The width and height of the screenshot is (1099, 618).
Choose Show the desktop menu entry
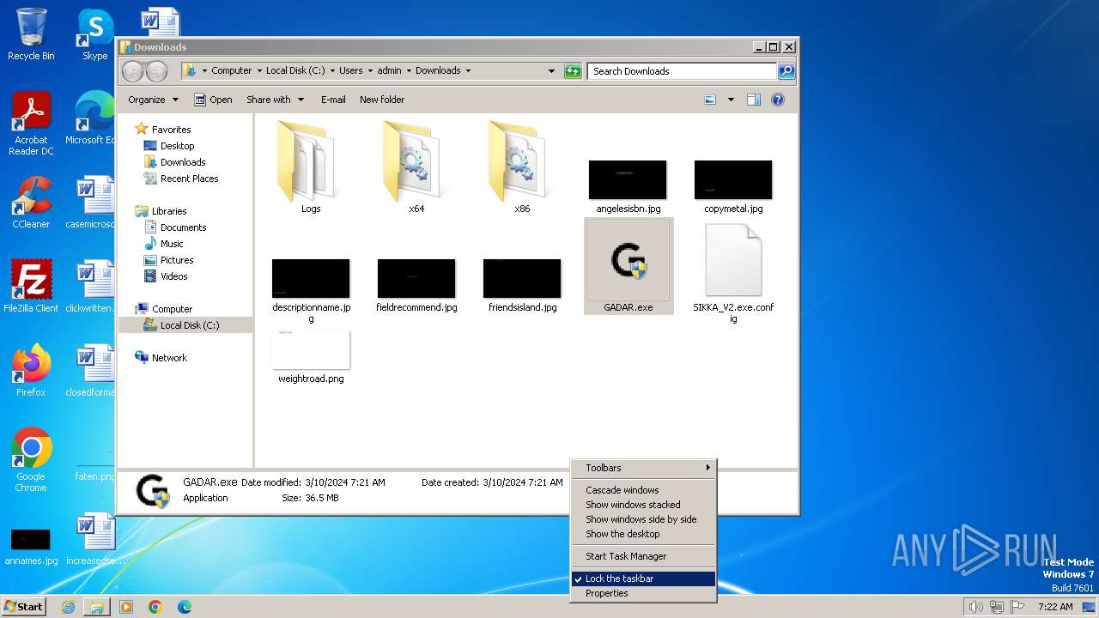pyautogui.click(x=643, y=534)
